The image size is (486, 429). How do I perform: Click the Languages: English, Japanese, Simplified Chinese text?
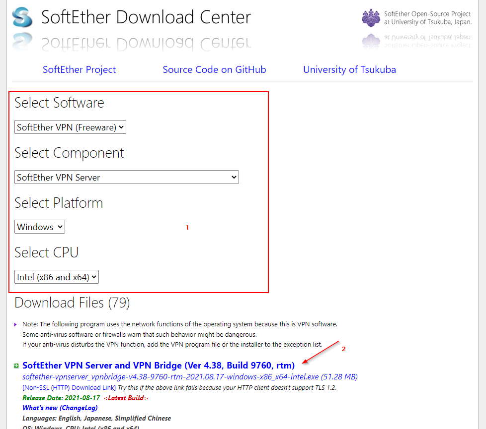[96, 418]
